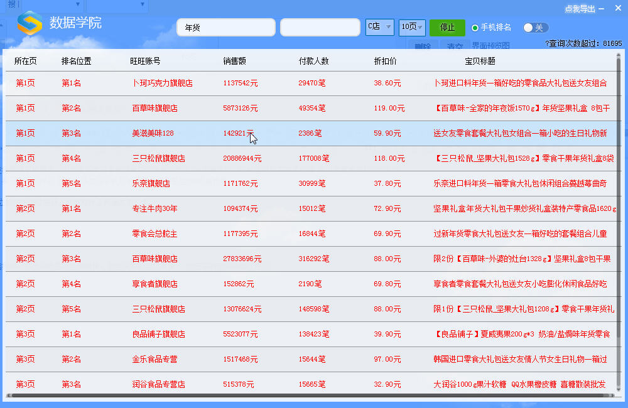
Task: Click the title starting with 韩国进口零食大礼包
Action: [520, 359]
